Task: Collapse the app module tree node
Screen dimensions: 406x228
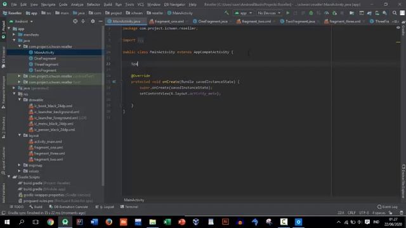Action: coord(10,28)
